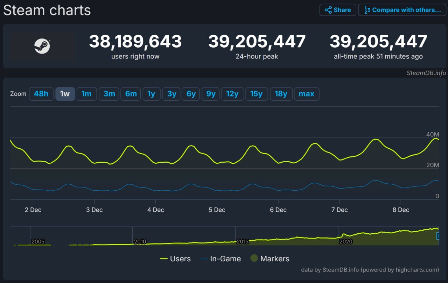Click the data by SteamDB.info credits
Screen dimensions: 448x283
tap(370, 270)
